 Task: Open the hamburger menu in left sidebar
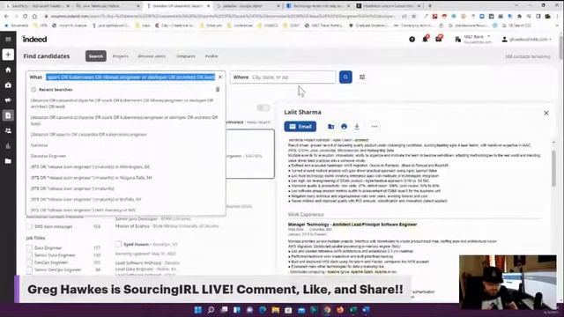[x=8, y=39]
